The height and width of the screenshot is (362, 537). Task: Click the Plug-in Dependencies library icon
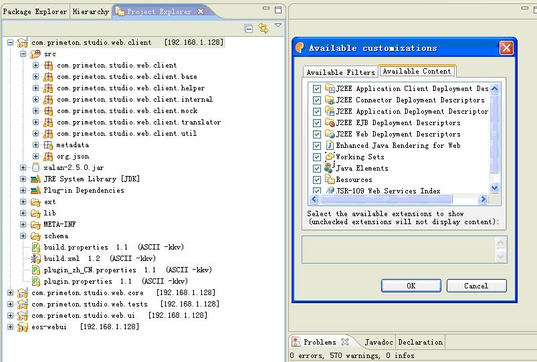coord(35,190)
